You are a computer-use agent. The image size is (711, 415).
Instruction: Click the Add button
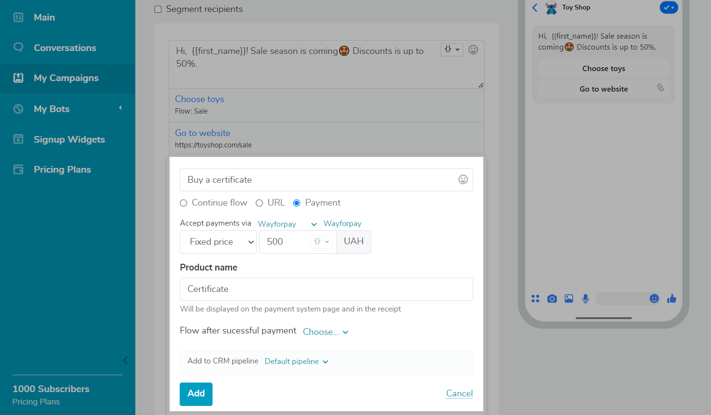196,394
